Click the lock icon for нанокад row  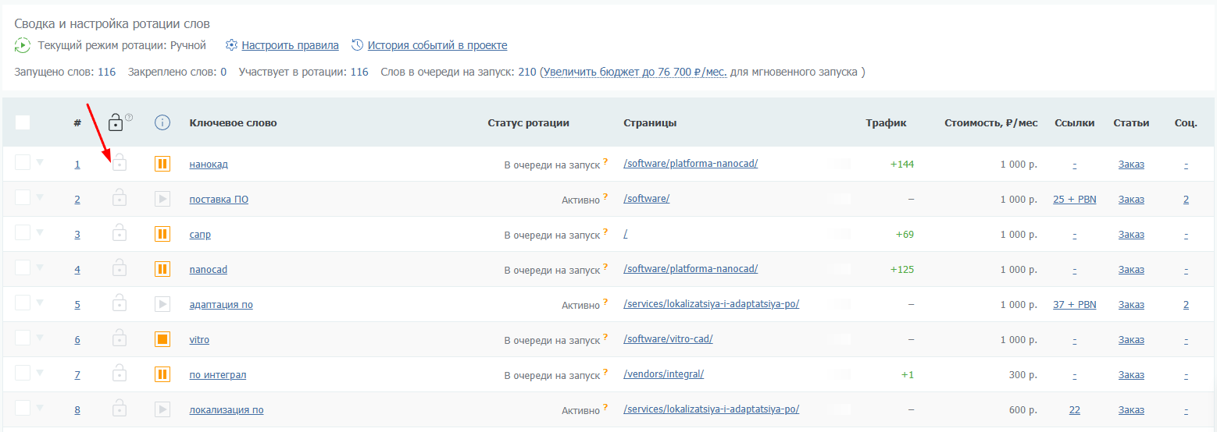(x=119, y=164)
